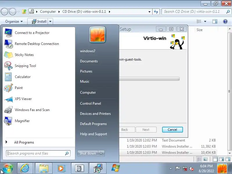Open Documents from Start menu
The image size is (232, 174).
[89, 61]
